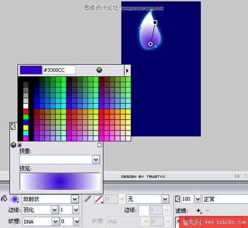
Task: Select the transparent checkerboard swatch icon
Action: click(x=13, y=126)
